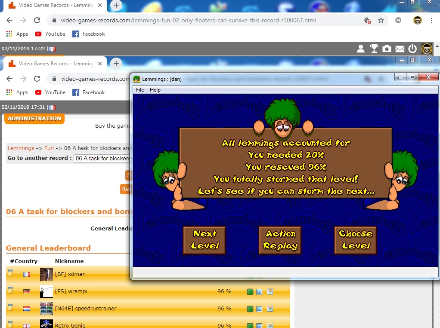The height and width of the screenshot is (328, 440).
Task: Click the ADMINISTRATION button
Action: pos(34,119)
